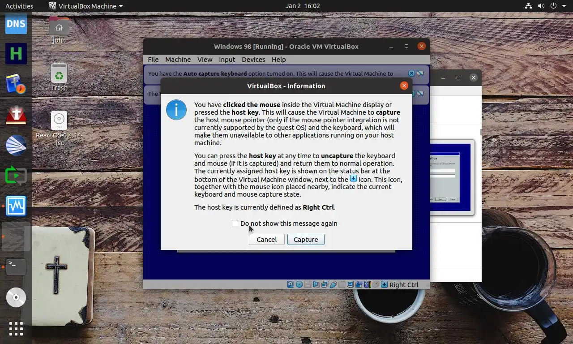Click floppy disk status bar icon
The width and height of the screenshot is (573, 344).
point(308,284)
